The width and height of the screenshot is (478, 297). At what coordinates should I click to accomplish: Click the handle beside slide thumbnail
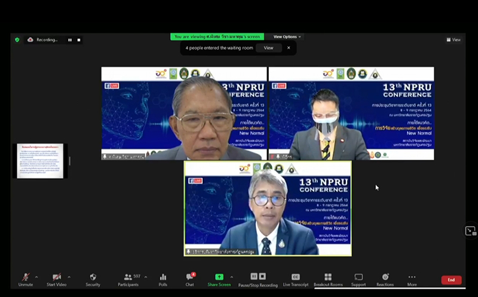[70, 161]
